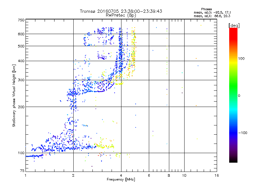Click the 'mean, sd,X: 88.8, 20.3' statistics line
The width and height of the screenshot is (255, 191).
pos(212,16)
